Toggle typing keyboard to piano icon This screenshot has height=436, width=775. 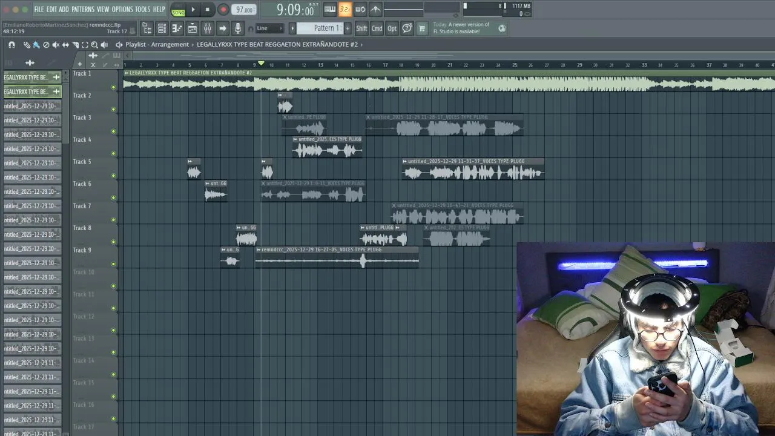(330, 9)
